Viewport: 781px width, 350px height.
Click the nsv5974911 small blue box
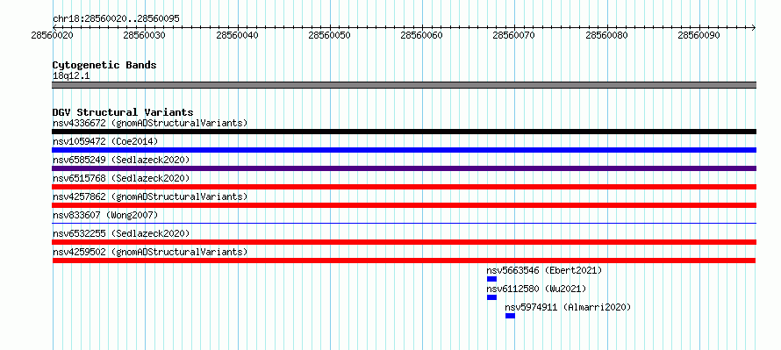(510, 316)
